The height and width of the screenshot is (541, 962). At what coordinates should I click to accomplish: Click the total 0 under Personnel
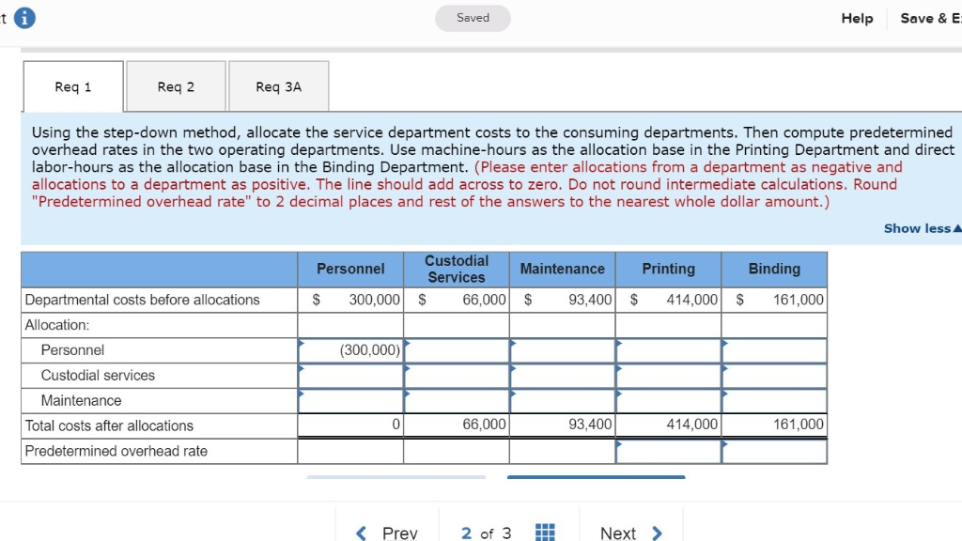tap(396, 425)
